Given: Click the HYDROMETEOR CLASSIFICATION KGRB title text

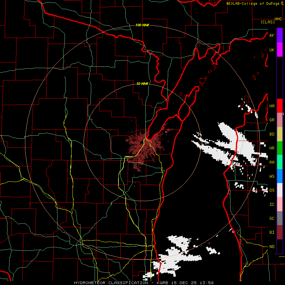Looking at the screenshot, I should (x=144, y=283).
